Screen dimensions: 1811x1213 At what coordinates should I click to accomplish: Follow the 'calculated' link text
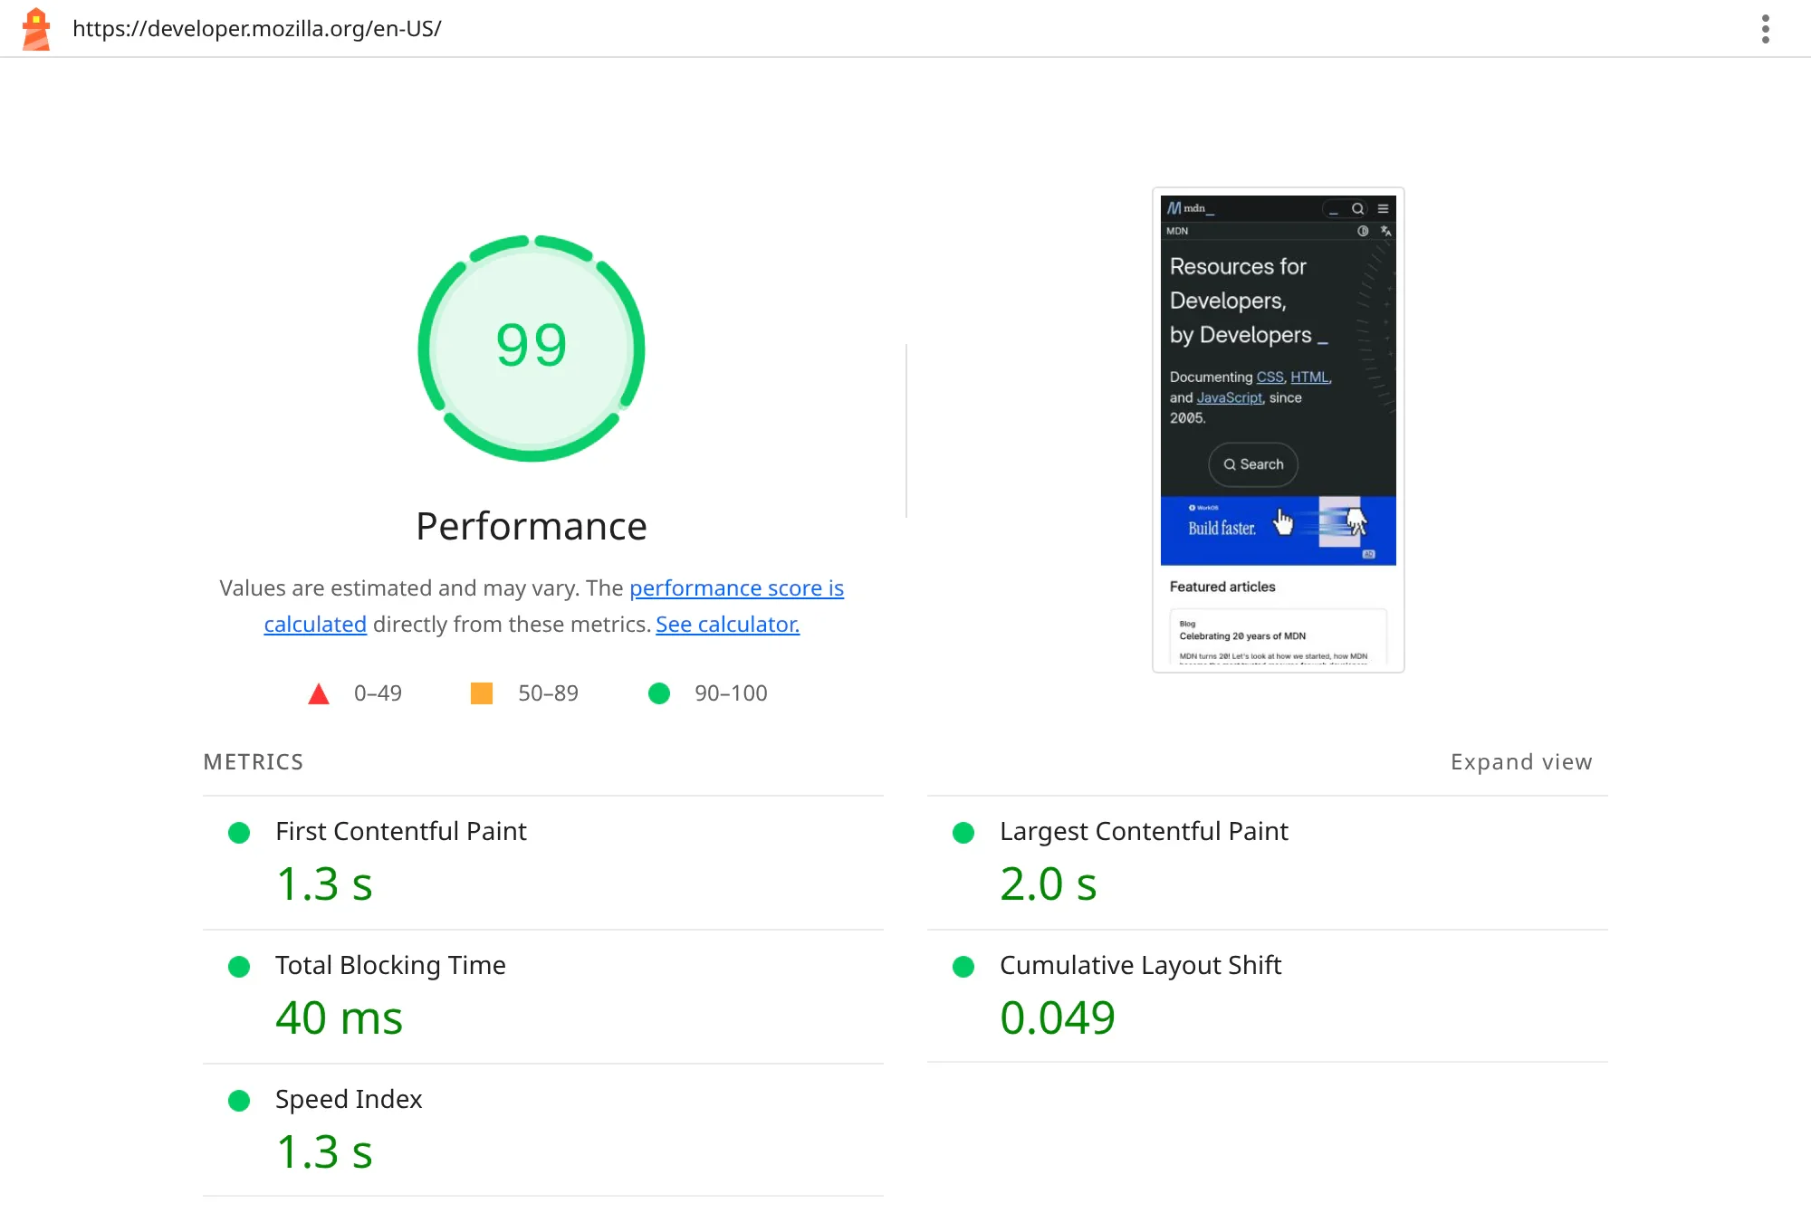315,625
